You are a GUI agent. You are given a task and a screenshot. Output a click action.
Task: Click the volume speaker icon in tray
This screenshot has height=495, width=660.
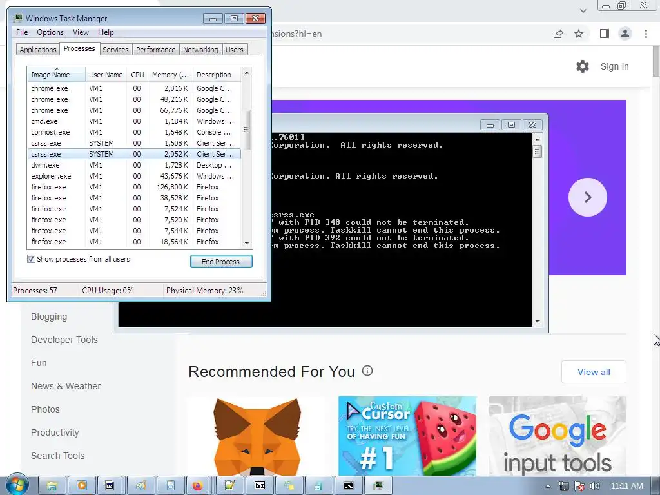click(594, 486)
